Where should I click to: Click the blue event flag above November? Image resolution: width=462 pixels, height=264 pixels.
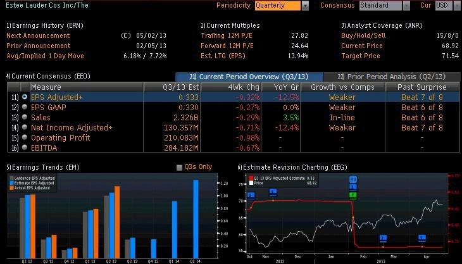[273, 192]
